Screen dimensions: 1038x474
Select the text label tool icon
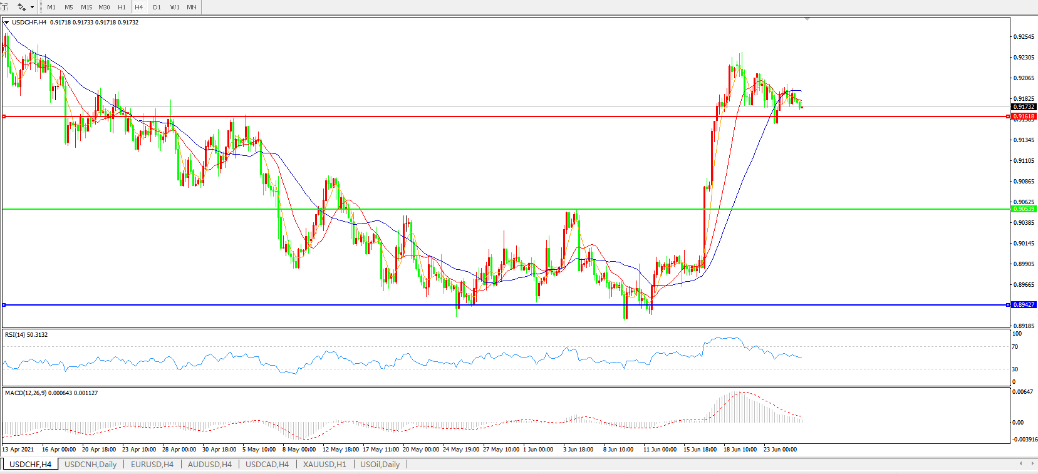pyautogui.click(x=4, y=7)
